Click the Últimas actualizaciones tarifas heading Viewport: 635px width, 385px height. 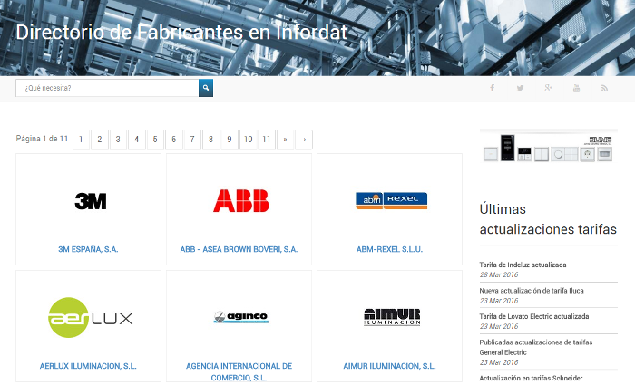point(548,219)
